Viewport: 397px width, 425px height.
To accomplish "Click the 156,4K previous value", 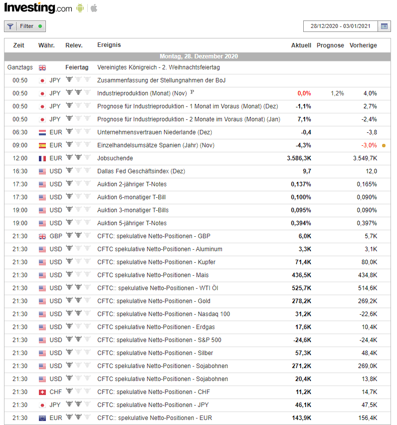I will (368, 418).
